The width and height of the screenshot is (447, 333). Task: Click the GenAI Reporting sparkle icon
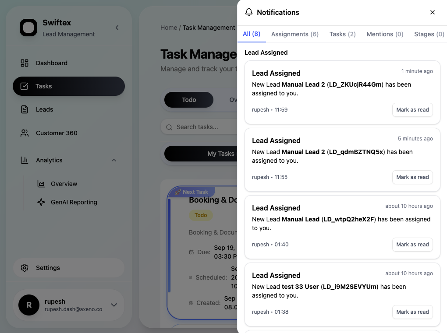(41, 202)
